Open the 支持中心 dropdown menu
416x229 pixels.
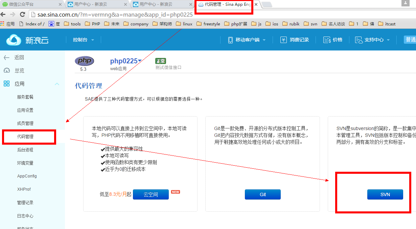(372, 40)
